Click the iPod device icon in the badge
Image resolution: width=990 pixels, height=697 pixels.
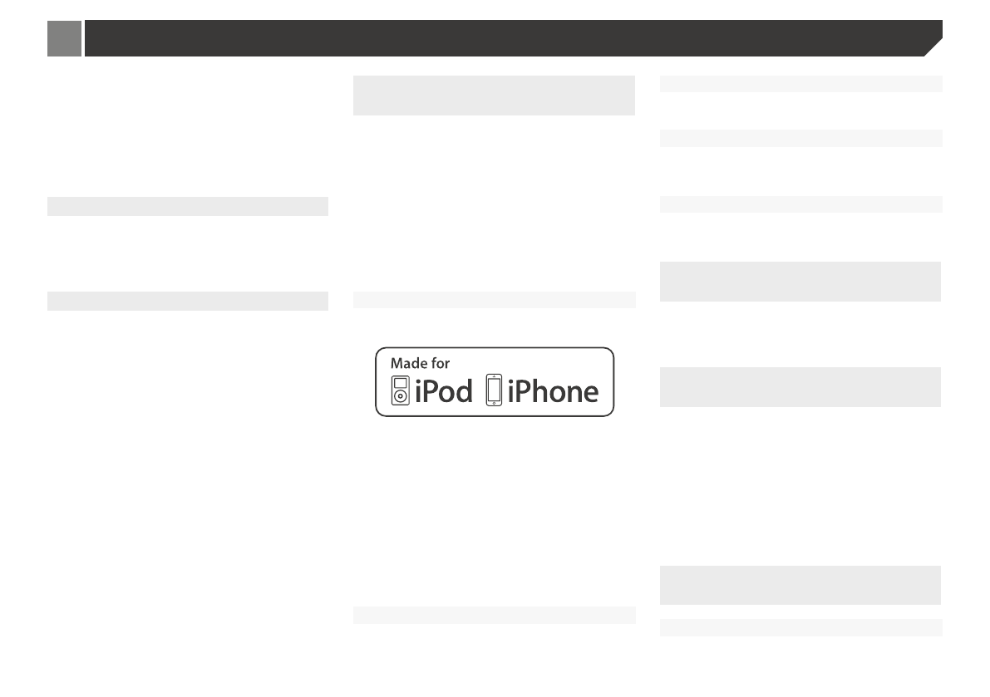coord(401,390)
